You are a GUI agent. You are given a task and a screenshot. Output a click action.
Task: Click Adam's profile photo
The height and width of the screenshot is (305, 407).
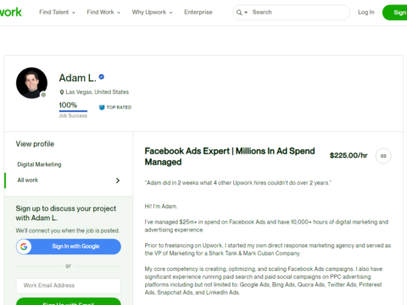tap(31, 83)
